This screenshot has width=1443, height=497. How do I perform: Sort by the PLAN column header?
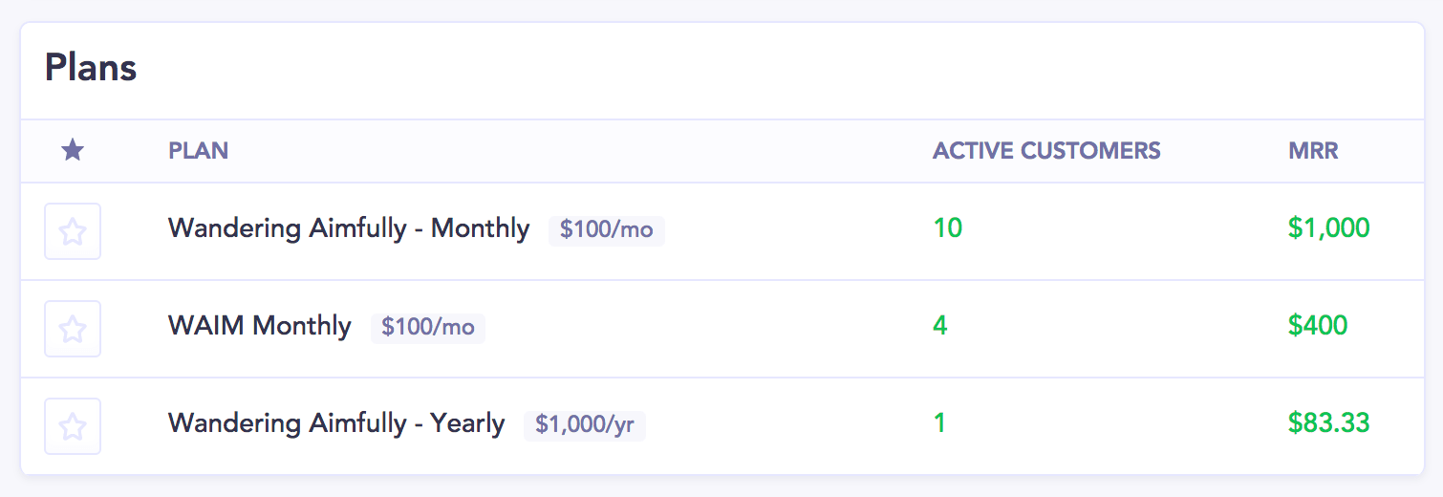pos(198,151)
